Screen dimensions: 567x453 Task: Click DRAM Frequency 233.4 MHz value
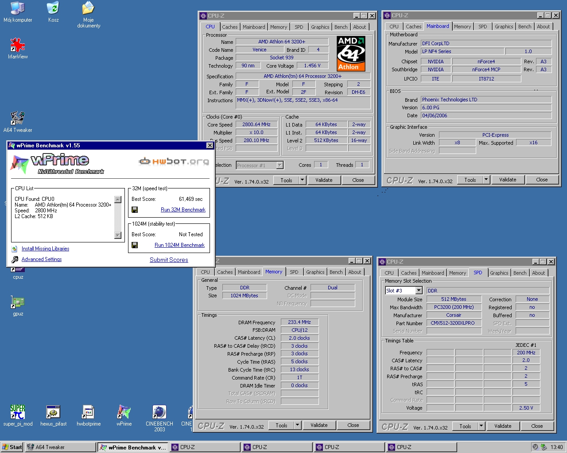point(299,322)
